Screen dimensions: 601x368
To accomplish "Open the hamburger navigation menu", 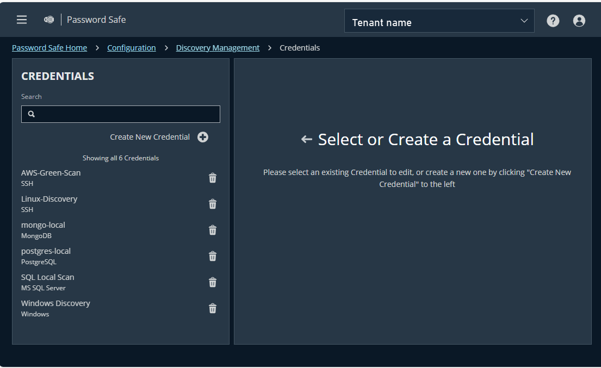I will click(21, 20).
